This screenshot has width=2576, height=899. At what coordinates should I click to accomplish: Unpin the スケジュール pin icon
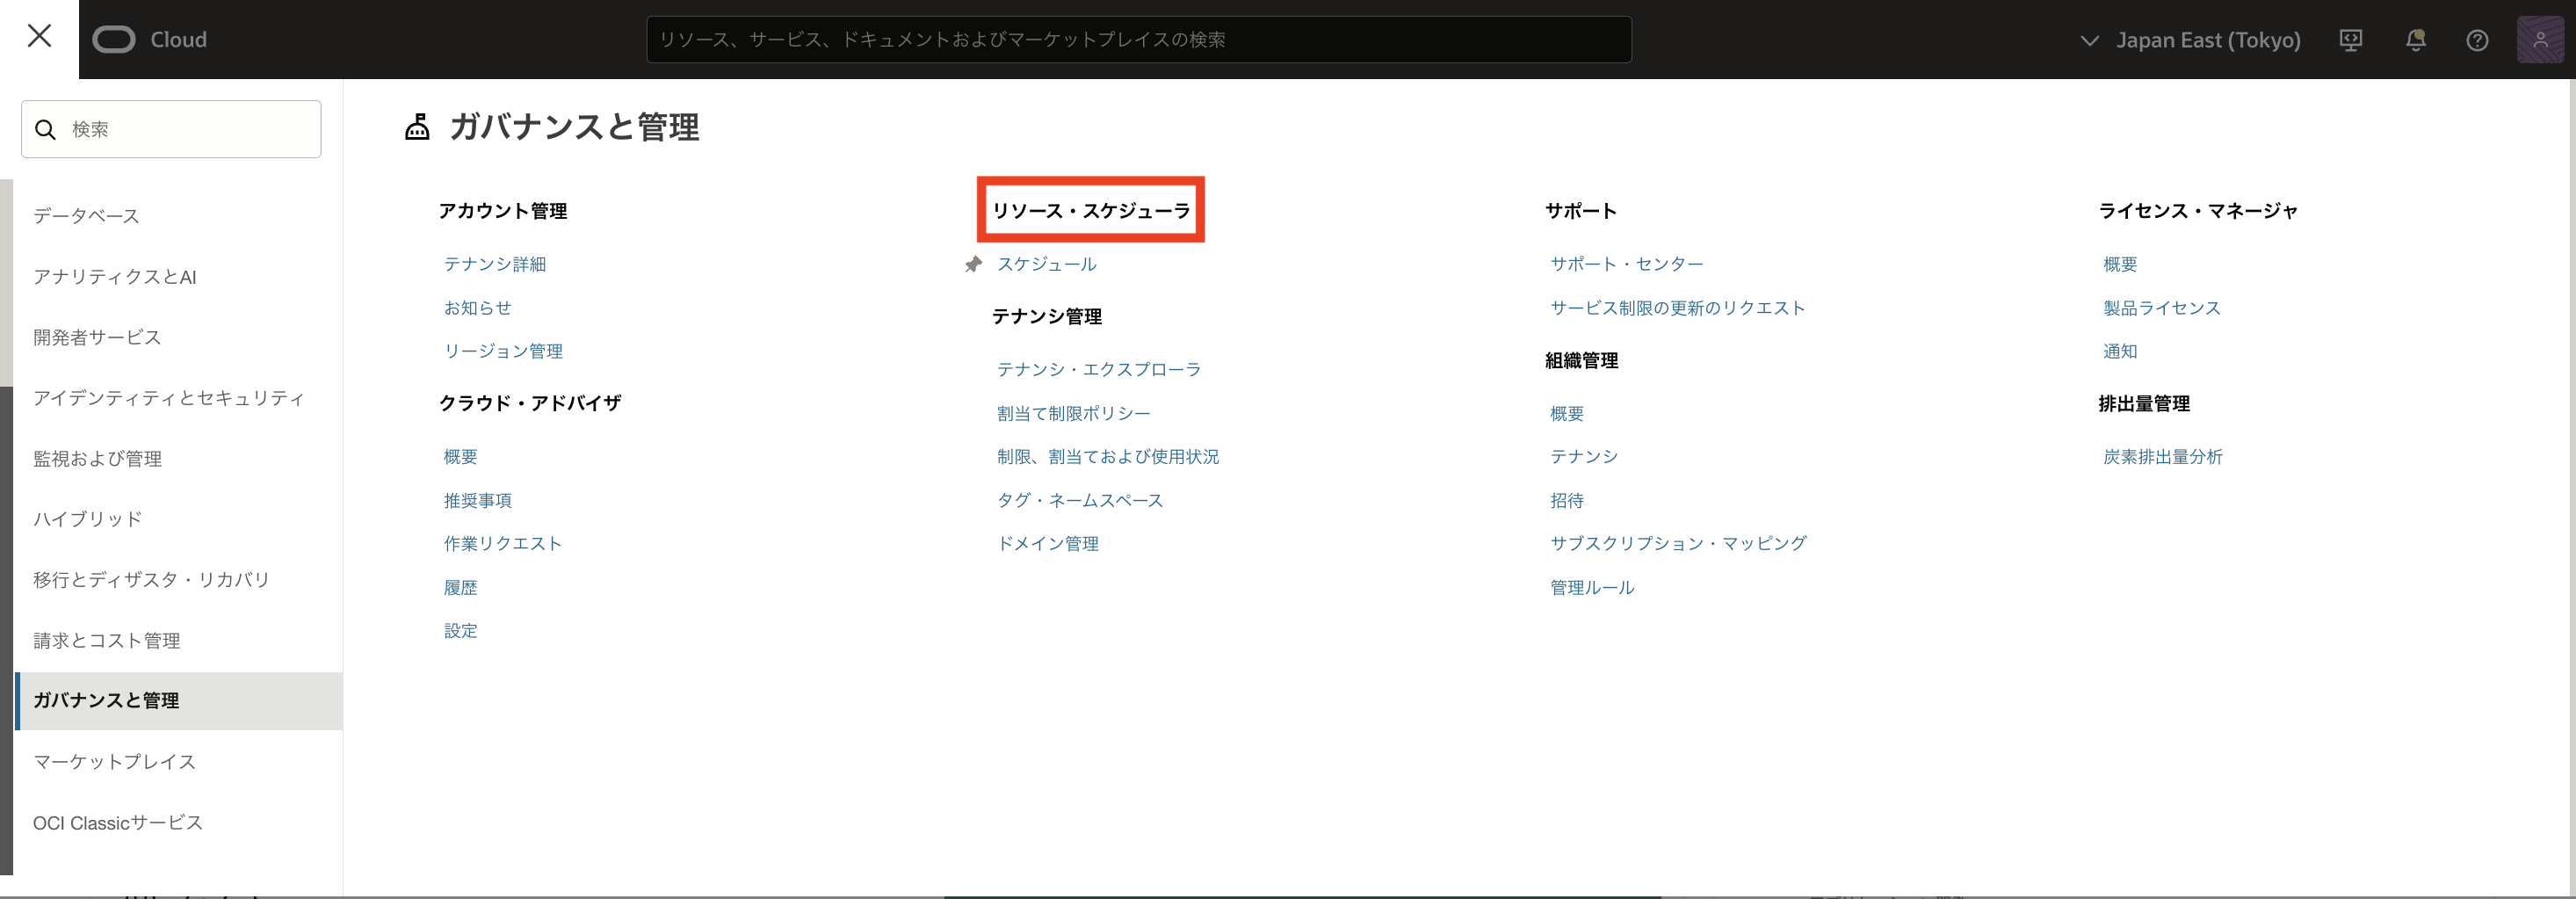(x=973, y=264)
